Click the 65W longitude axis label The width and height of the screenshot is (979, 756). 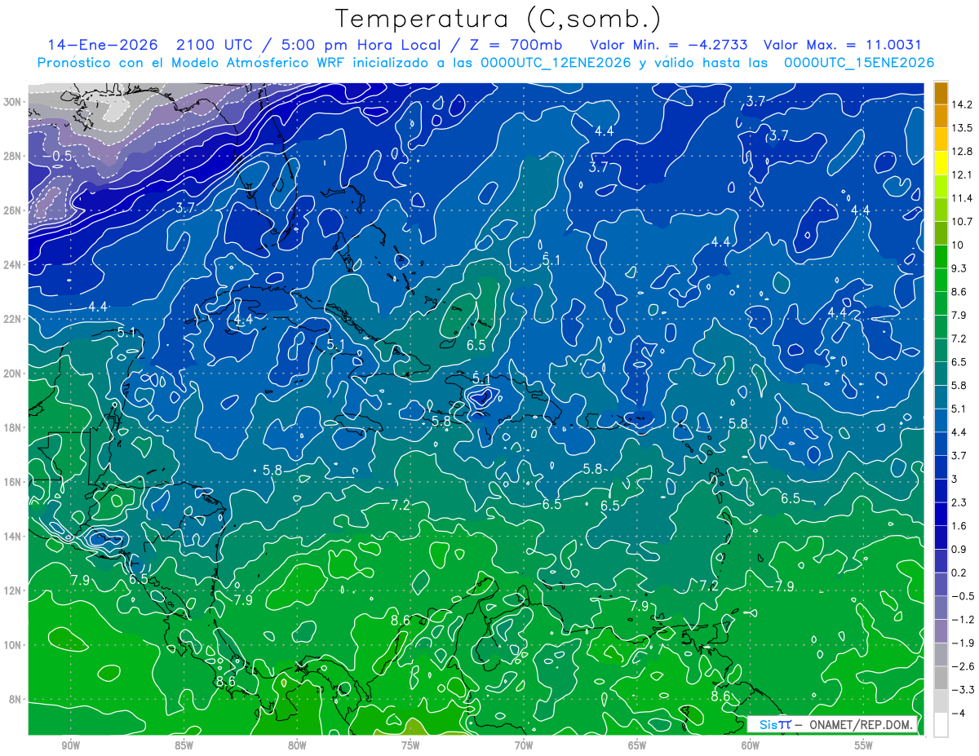pyautogui.click(x=637, y=746)
